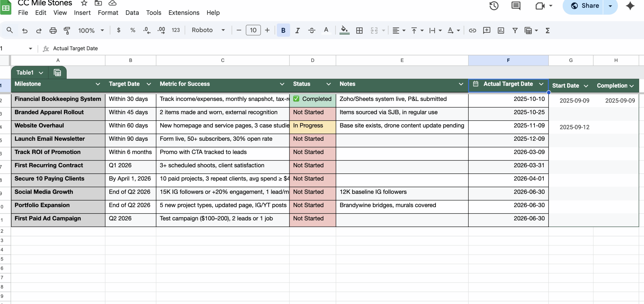Click the paint format roller icon
This screenshot has height=304, width=644.
(67, 30)
